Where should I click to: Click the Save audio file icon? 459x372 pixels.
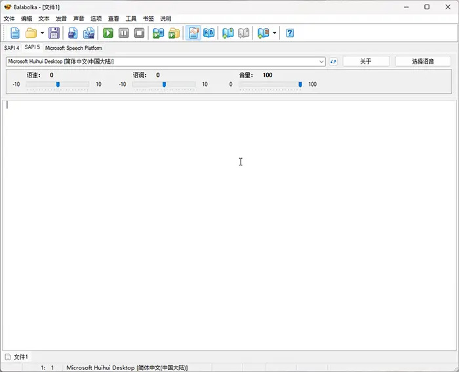pyautogui.click(x=73, y=33)
